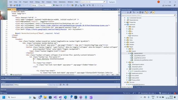The image size is (178, 100).
Task: Open File Explorer from the taskbar
Action: pyautogui.click(x=45, y=97)
